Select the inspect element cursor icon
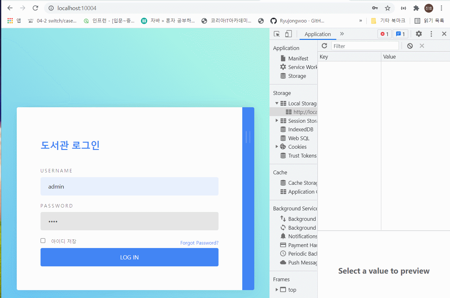Image resolution: width=450 pixels, height=298 pixels. [x=276, y=34]
